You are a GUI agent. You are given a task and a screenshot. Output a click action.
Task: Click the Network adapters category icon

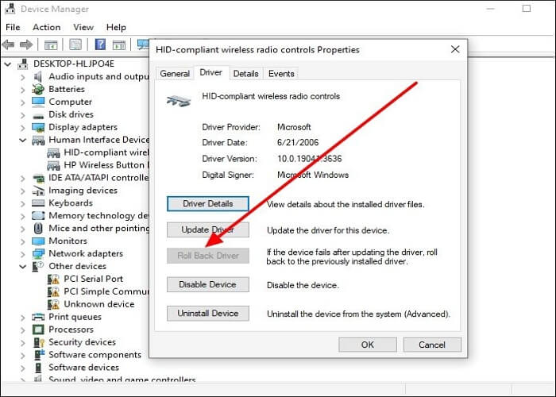(x=38, y=254)
